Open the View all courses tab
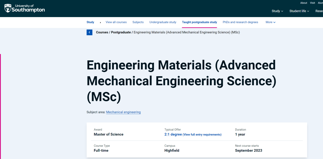 point(116,22)
